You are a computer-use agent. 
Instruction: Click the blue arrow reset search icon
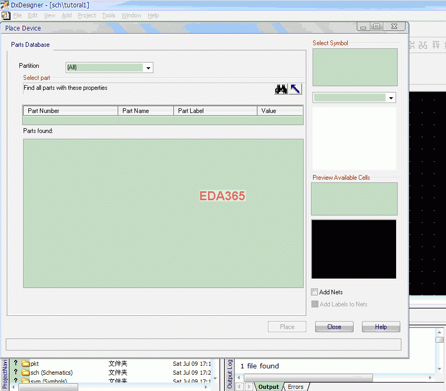click(295, 89)
